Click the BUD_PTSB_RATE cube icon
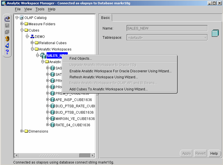Viewport: 223px width, 165px height. coord(53,106)
